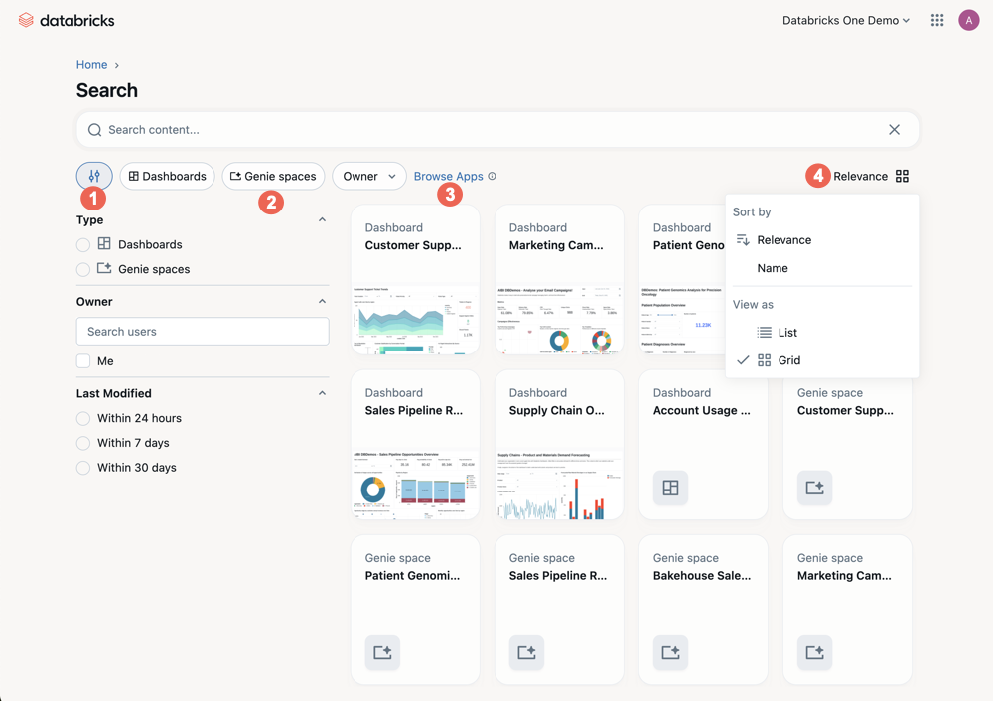Click the Genie space icon on Bakehouse Sale card

pos(669,652)
